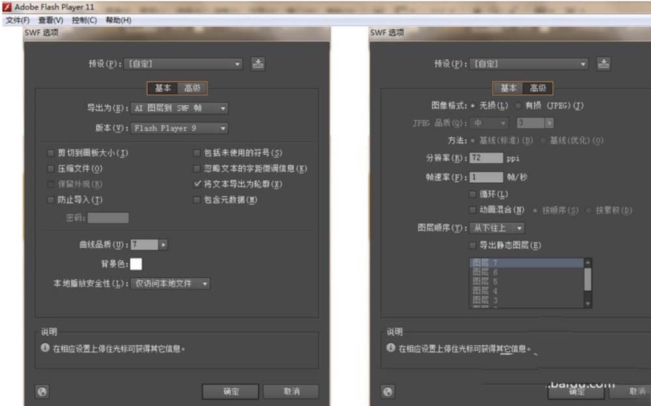Select 按顺序 blend radio
Viewport: 651px width, 406px height.
click(x=535, y=210)
